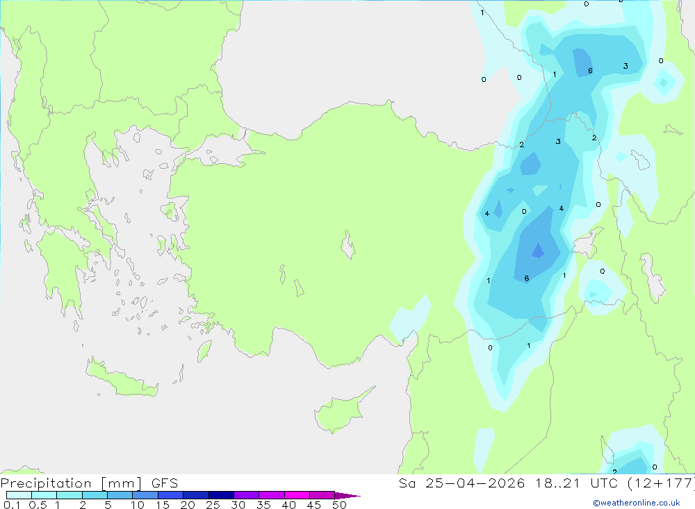695x509 pixels.
Task: Pick the 15–20 mm royal blue legend swatch
Action: coord(170,495)
